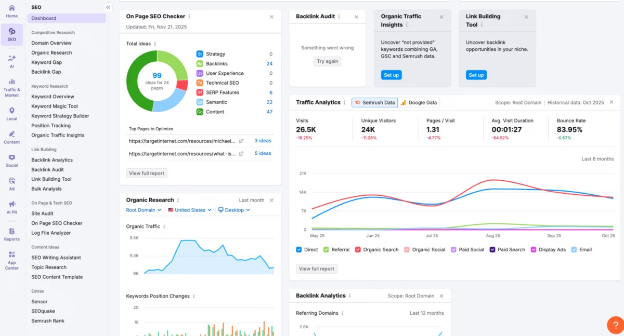624x336 pixels.
Task: Click Set up for Link Building Tool
Action: coord(476,75)
